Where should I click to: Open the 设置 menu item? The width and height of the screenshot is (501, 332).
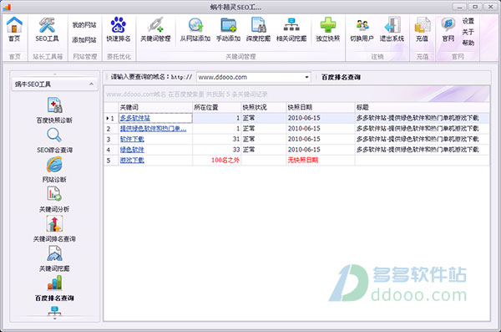pos(468,21)
